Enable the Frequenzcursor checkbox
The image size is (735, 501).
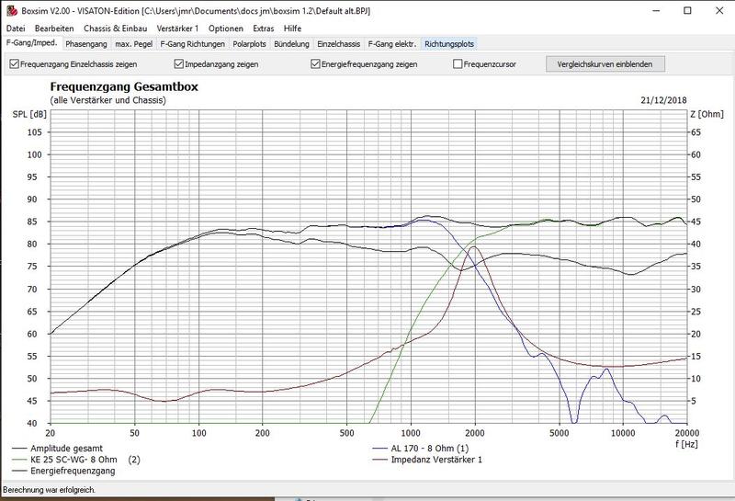(458, 64)
